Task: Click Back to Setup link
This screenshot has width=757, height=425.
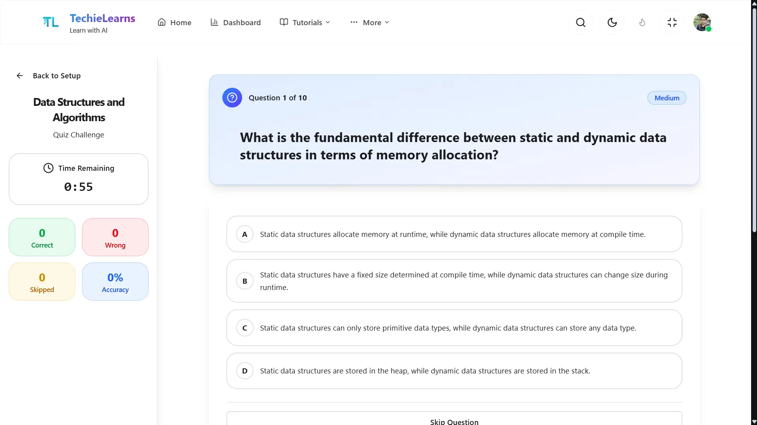Action: tap(48, 76)
